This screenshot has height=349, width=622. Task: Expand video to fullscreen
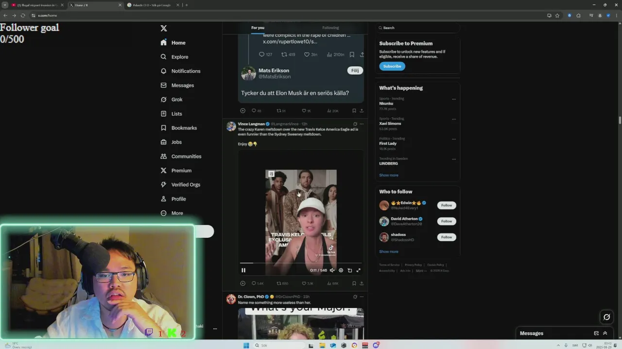[359, 270]
